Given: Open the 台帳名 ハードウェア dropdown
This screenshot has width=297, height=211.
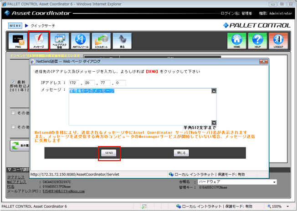Looking at the screenshot, I should click(x=237, y=182).
